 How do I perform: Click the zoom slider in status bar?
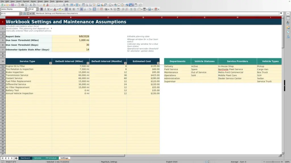click(x=273, y=162)
